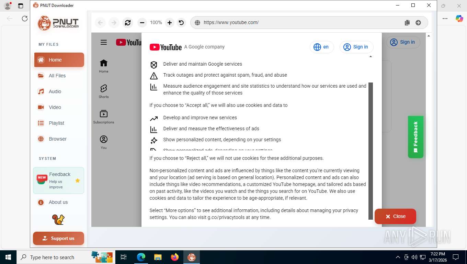The width and height of the screenshot is (467, 264).
Task: Click the volume icon in the system tray
Action: [x=414, y=257]
